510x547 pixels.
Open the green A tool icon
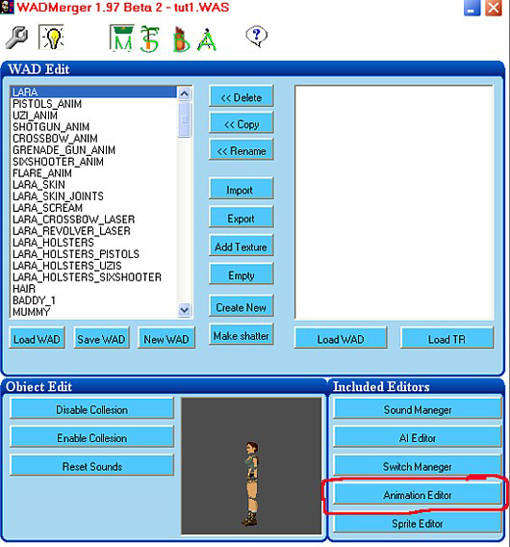pos(207,39)
